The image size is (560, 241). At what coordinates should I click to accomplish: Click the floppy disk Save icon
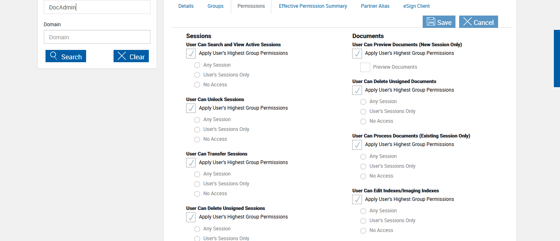(x=431, y=22)
